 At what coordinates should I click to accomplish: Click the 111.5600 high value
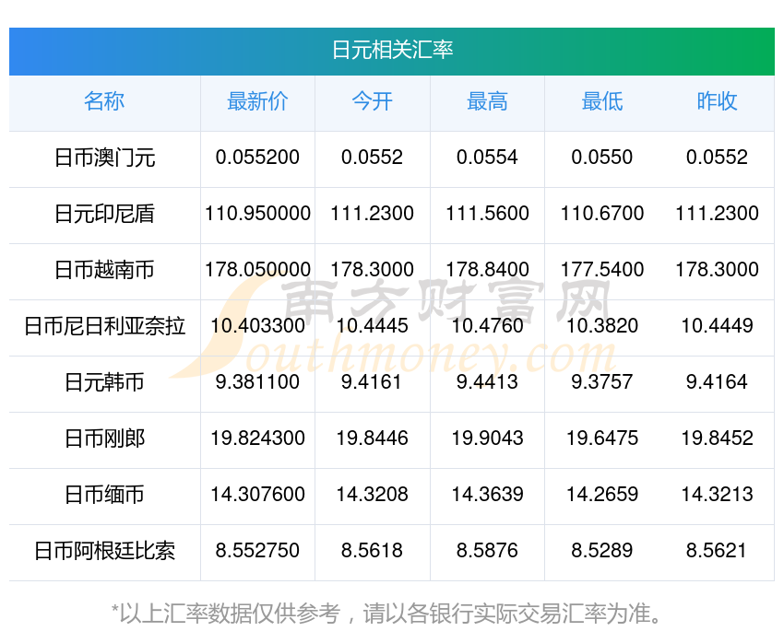point(487,214)
